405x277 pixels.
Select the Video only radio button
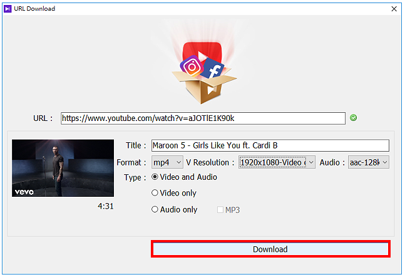tap(174, 193)
